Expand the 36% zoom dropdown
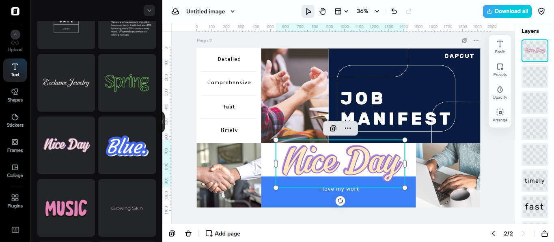Screen dimensions: 554x242 tap(368, 11)
